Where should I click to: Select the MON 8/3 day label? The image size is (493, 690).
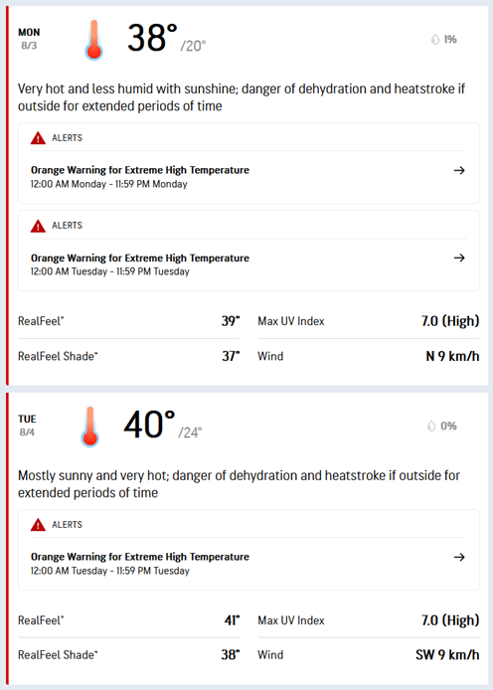29,39
